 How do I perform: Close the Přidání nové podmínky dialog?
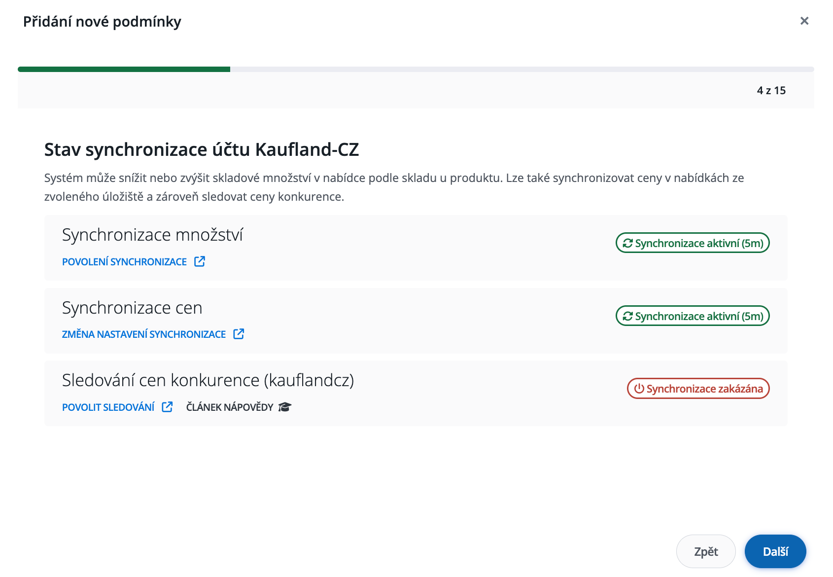click(804, 21)
